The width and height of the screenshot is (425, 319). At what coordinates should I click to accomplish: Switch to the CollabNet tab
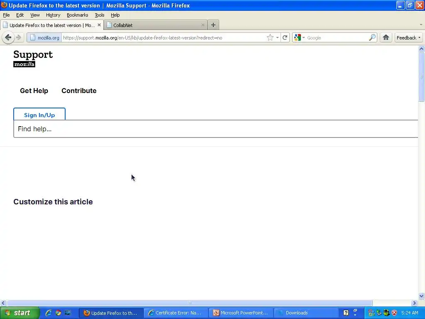tap(155, 25)
